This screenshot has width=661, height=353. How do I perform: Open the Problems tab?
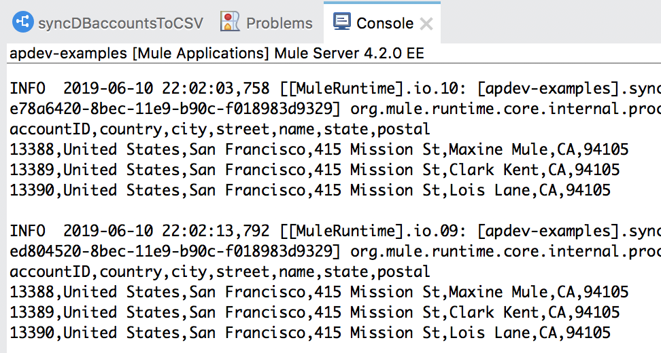coord(267,22)
